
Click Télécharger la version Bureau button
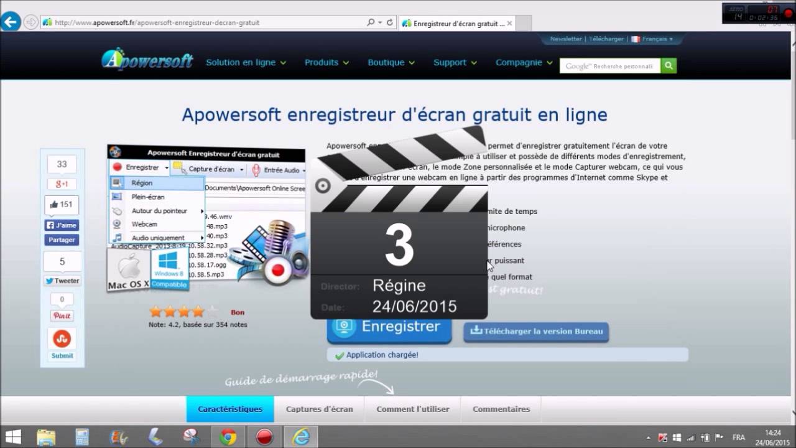(x=536, y=331)
